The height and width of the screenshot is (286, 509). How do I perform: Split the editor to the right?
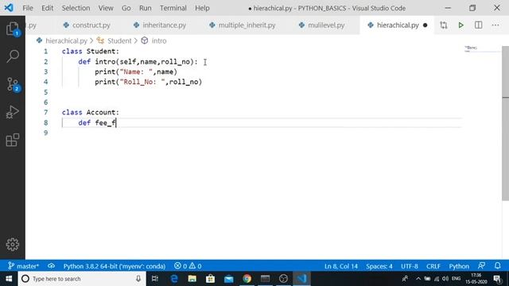click(478, 25)
